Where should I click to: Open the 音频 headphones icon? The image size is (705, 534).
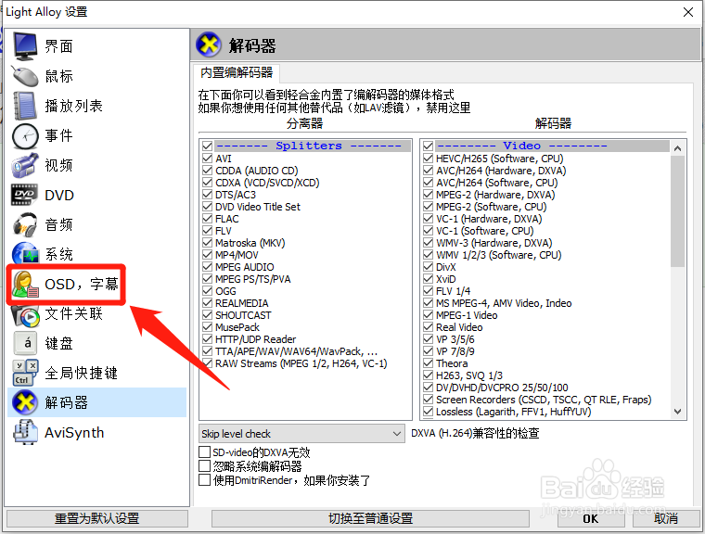pos(26,224)
